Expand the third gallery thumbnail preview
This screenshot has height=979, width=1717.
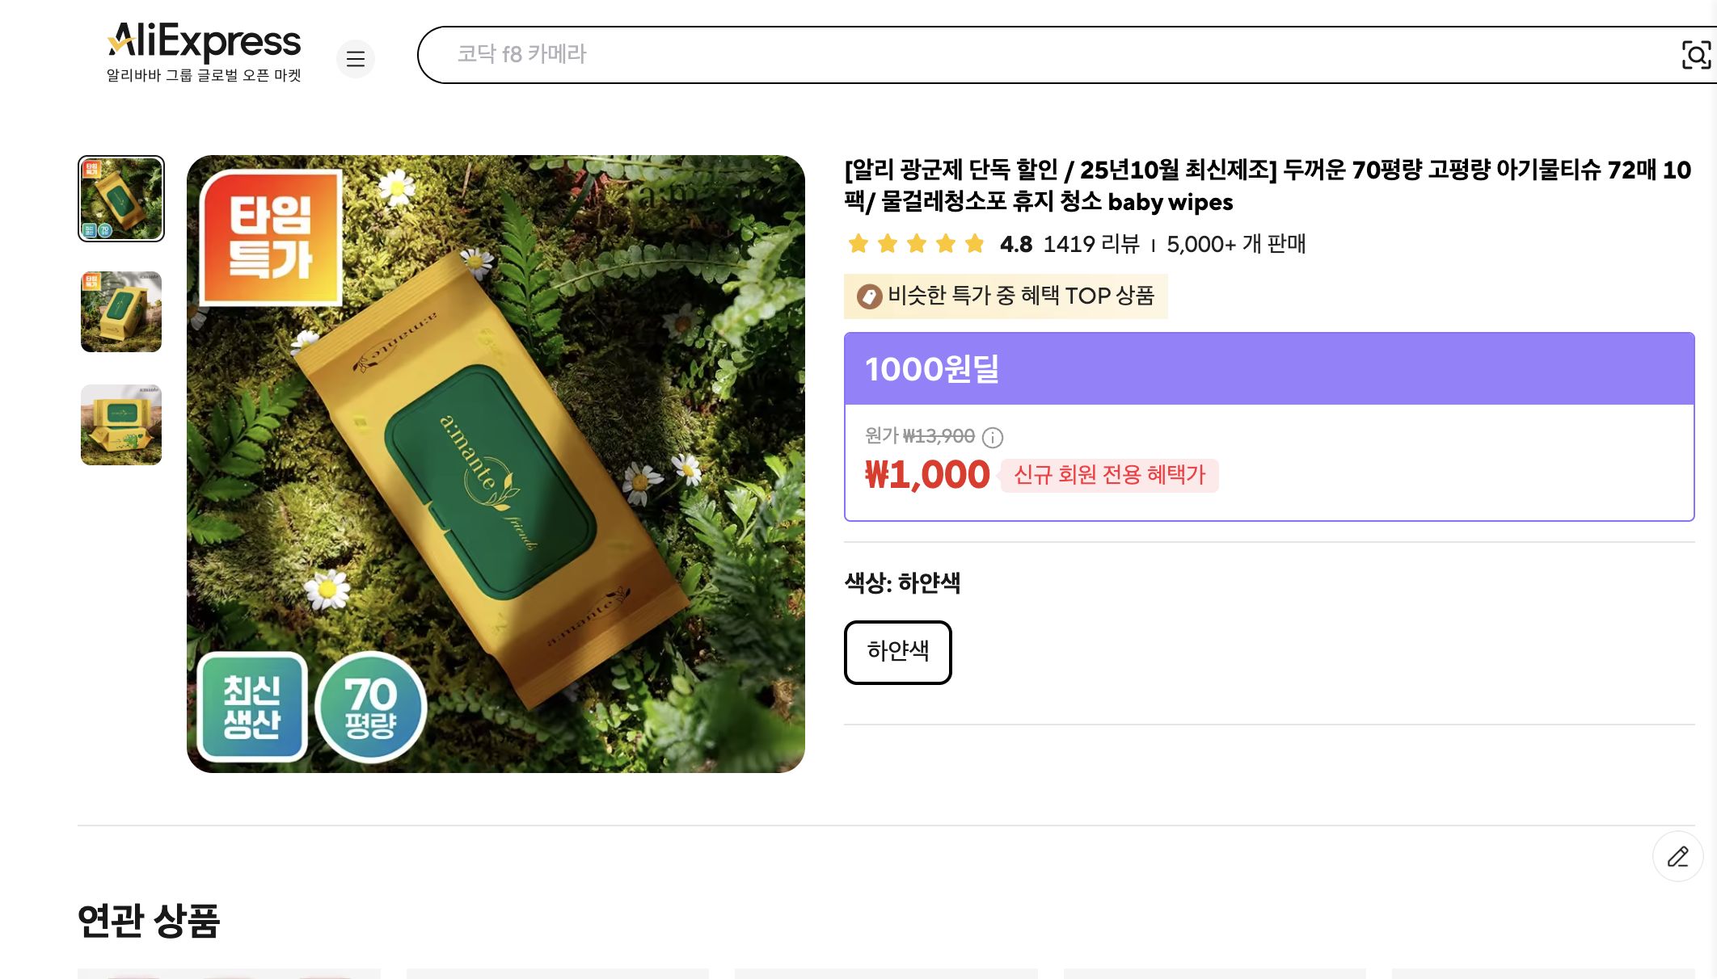pos(120,425)
